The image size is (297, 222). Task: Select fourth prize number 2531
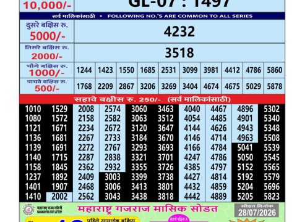[169, 70]
